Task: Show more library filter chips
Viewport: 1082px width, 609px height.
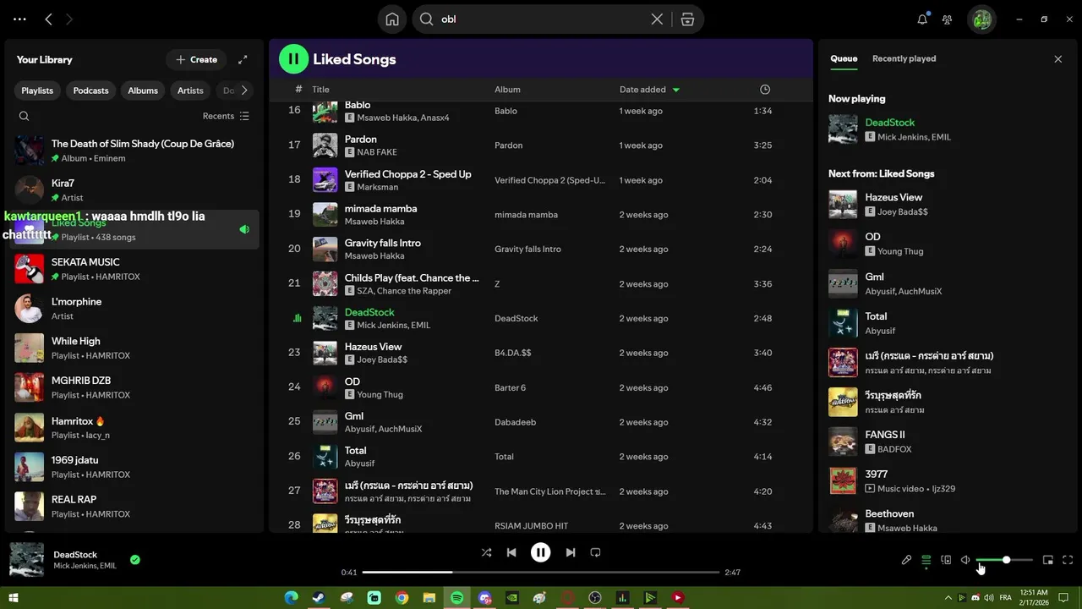Action: tap(244, 91)
